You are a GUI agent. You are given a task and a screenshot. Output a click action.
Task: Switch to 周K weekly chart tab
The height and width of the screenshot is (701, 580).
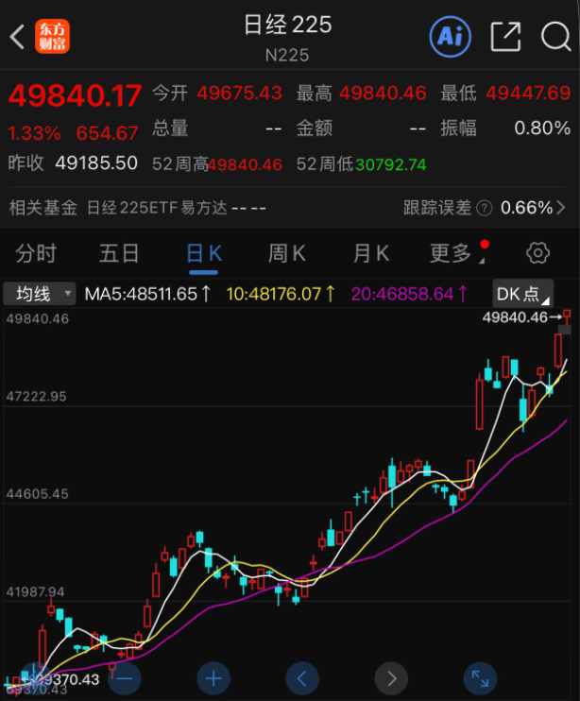[287, 253]
